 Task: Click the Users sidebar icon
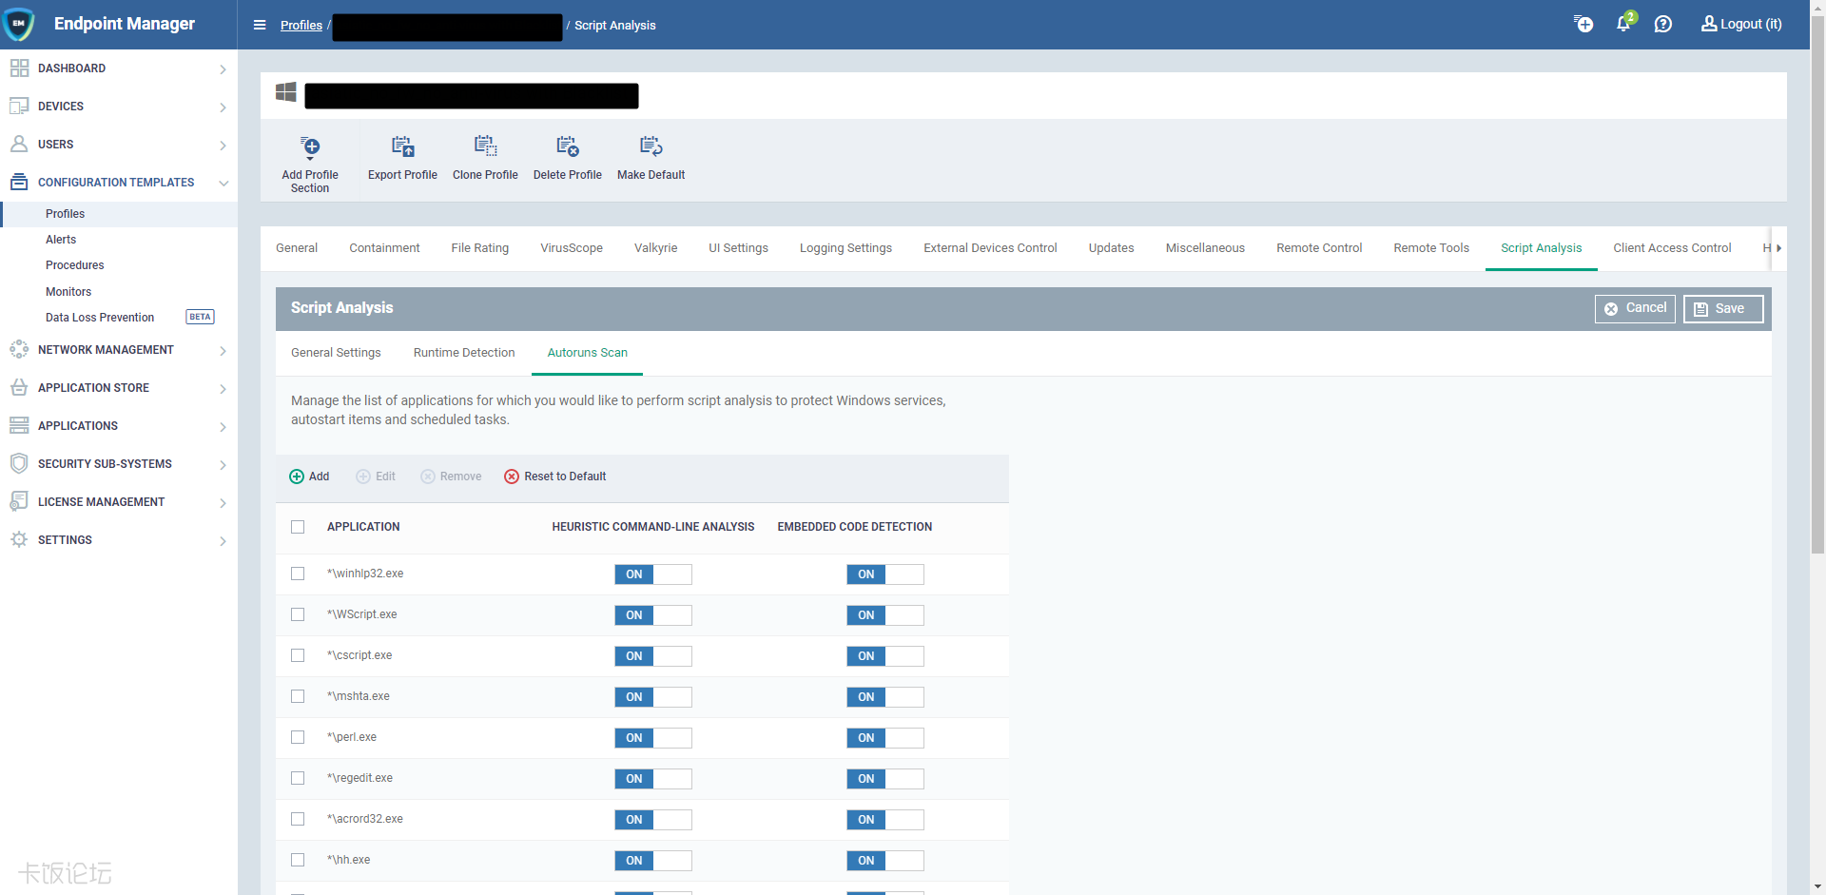tap(19, 144)
